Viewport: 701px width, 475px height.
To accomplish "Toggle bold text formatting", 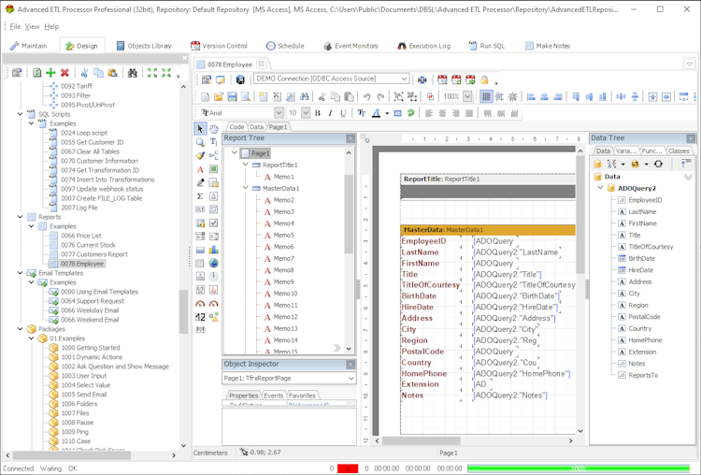I will click(317, 113).
